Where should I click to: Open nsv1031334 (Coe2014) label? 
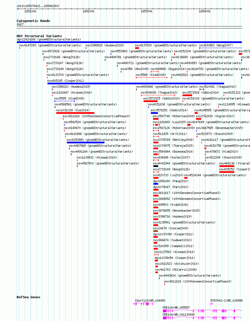coord(73,110)
